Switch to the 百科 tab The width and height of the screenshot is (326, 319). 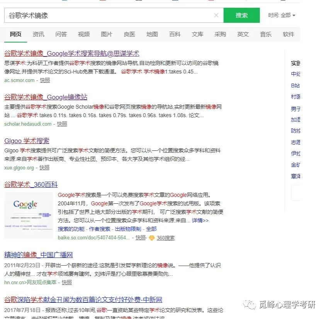175,34
